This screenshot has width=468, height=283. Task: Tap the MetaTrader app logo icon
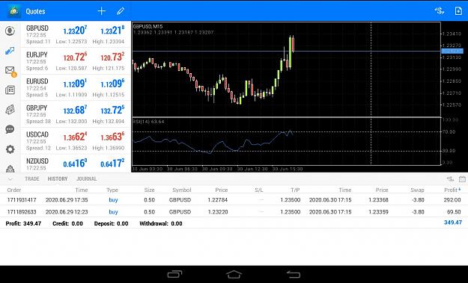click(14, 11)
